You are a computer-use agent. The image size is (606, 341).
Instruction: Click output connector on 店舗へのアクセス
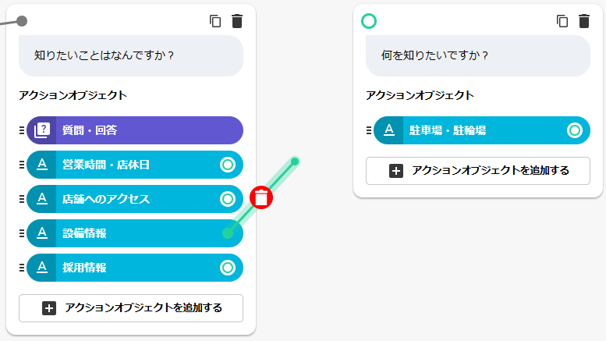tap(228, 199)
